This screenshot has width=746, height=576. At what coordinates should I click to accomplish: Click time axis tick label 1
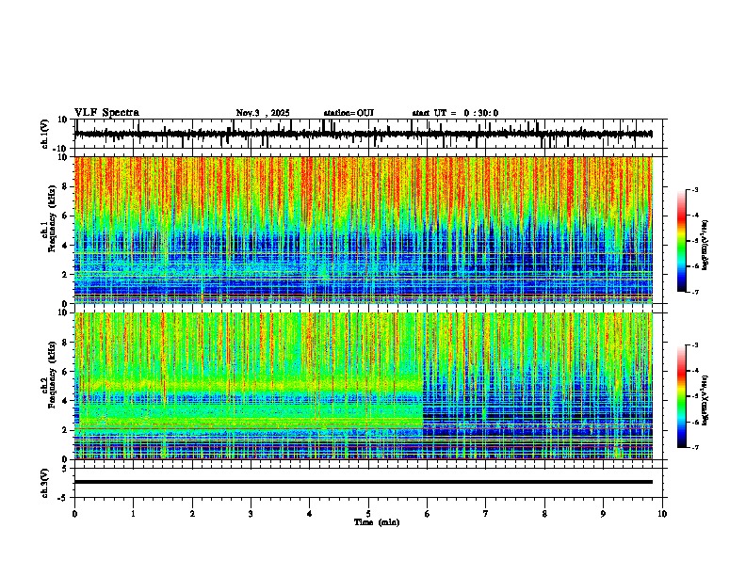tap(133, 514)
